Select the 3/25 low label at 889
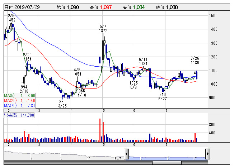This screenshot has width=234, height=168. point(62,104)
